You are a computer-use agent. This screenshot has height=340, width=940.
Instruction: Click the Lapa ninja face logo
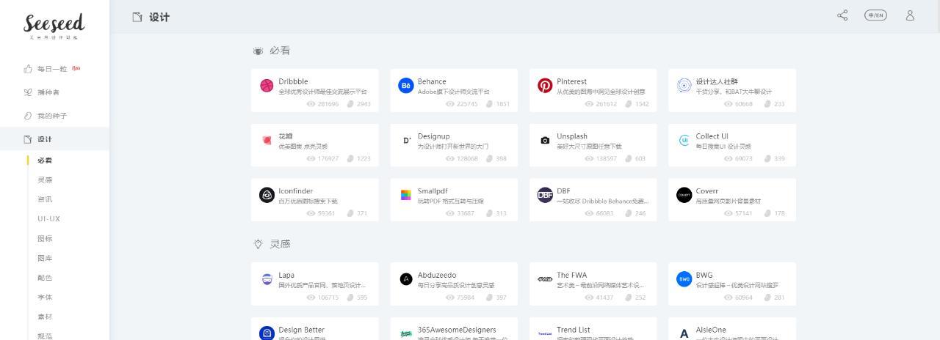pos(267,279)
